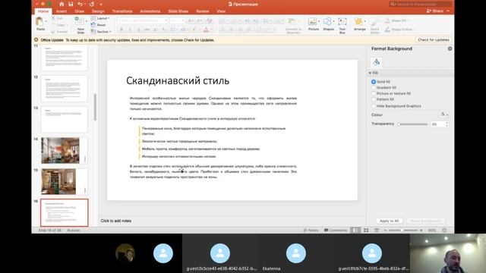
Task: Click the Arrange icon
Action: click(x=358, y=22)
